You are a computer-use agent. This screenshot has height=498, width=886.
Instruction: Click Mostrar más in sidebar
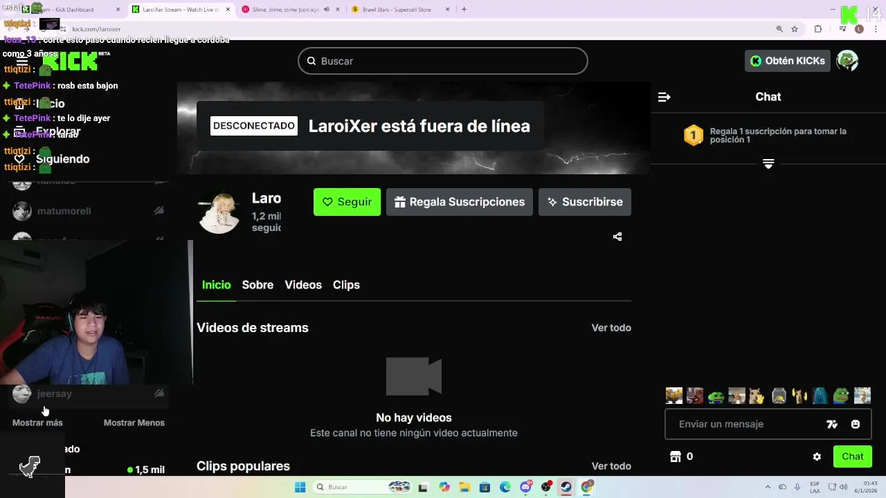[x=37, y=423]
